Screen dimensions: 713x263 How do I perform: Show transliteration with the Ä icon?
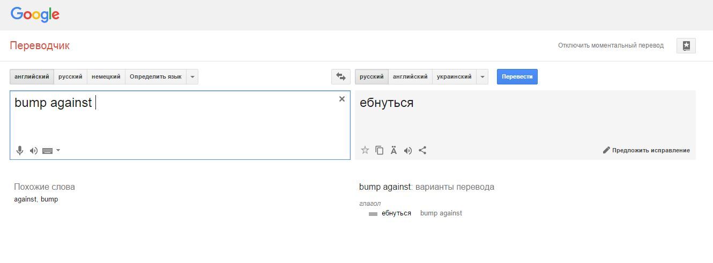393,150
